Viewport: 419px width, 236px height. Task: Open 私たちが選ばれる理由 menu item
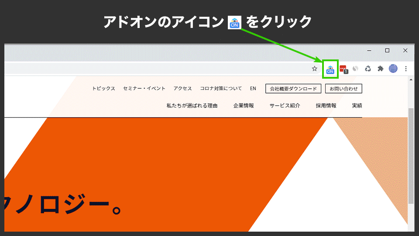coord(192,106)
